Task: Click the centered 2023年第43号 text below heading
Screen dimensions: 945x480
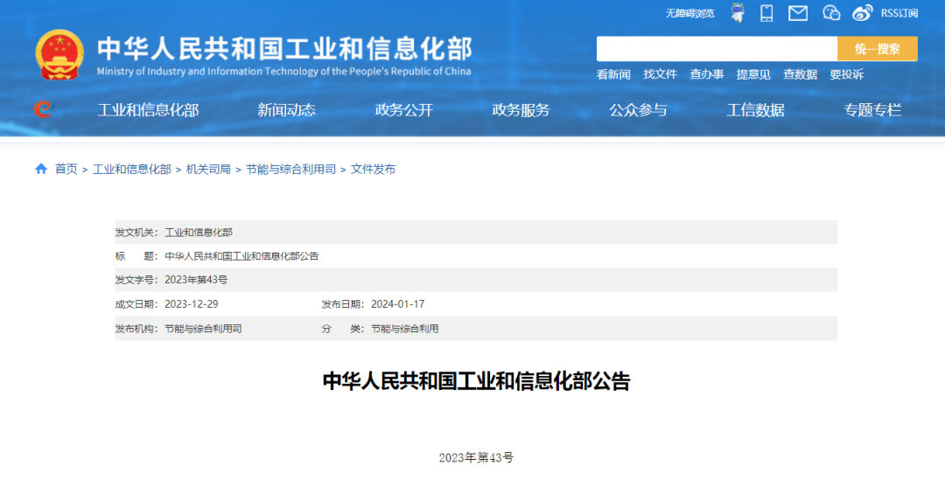Action: point(476,458)
